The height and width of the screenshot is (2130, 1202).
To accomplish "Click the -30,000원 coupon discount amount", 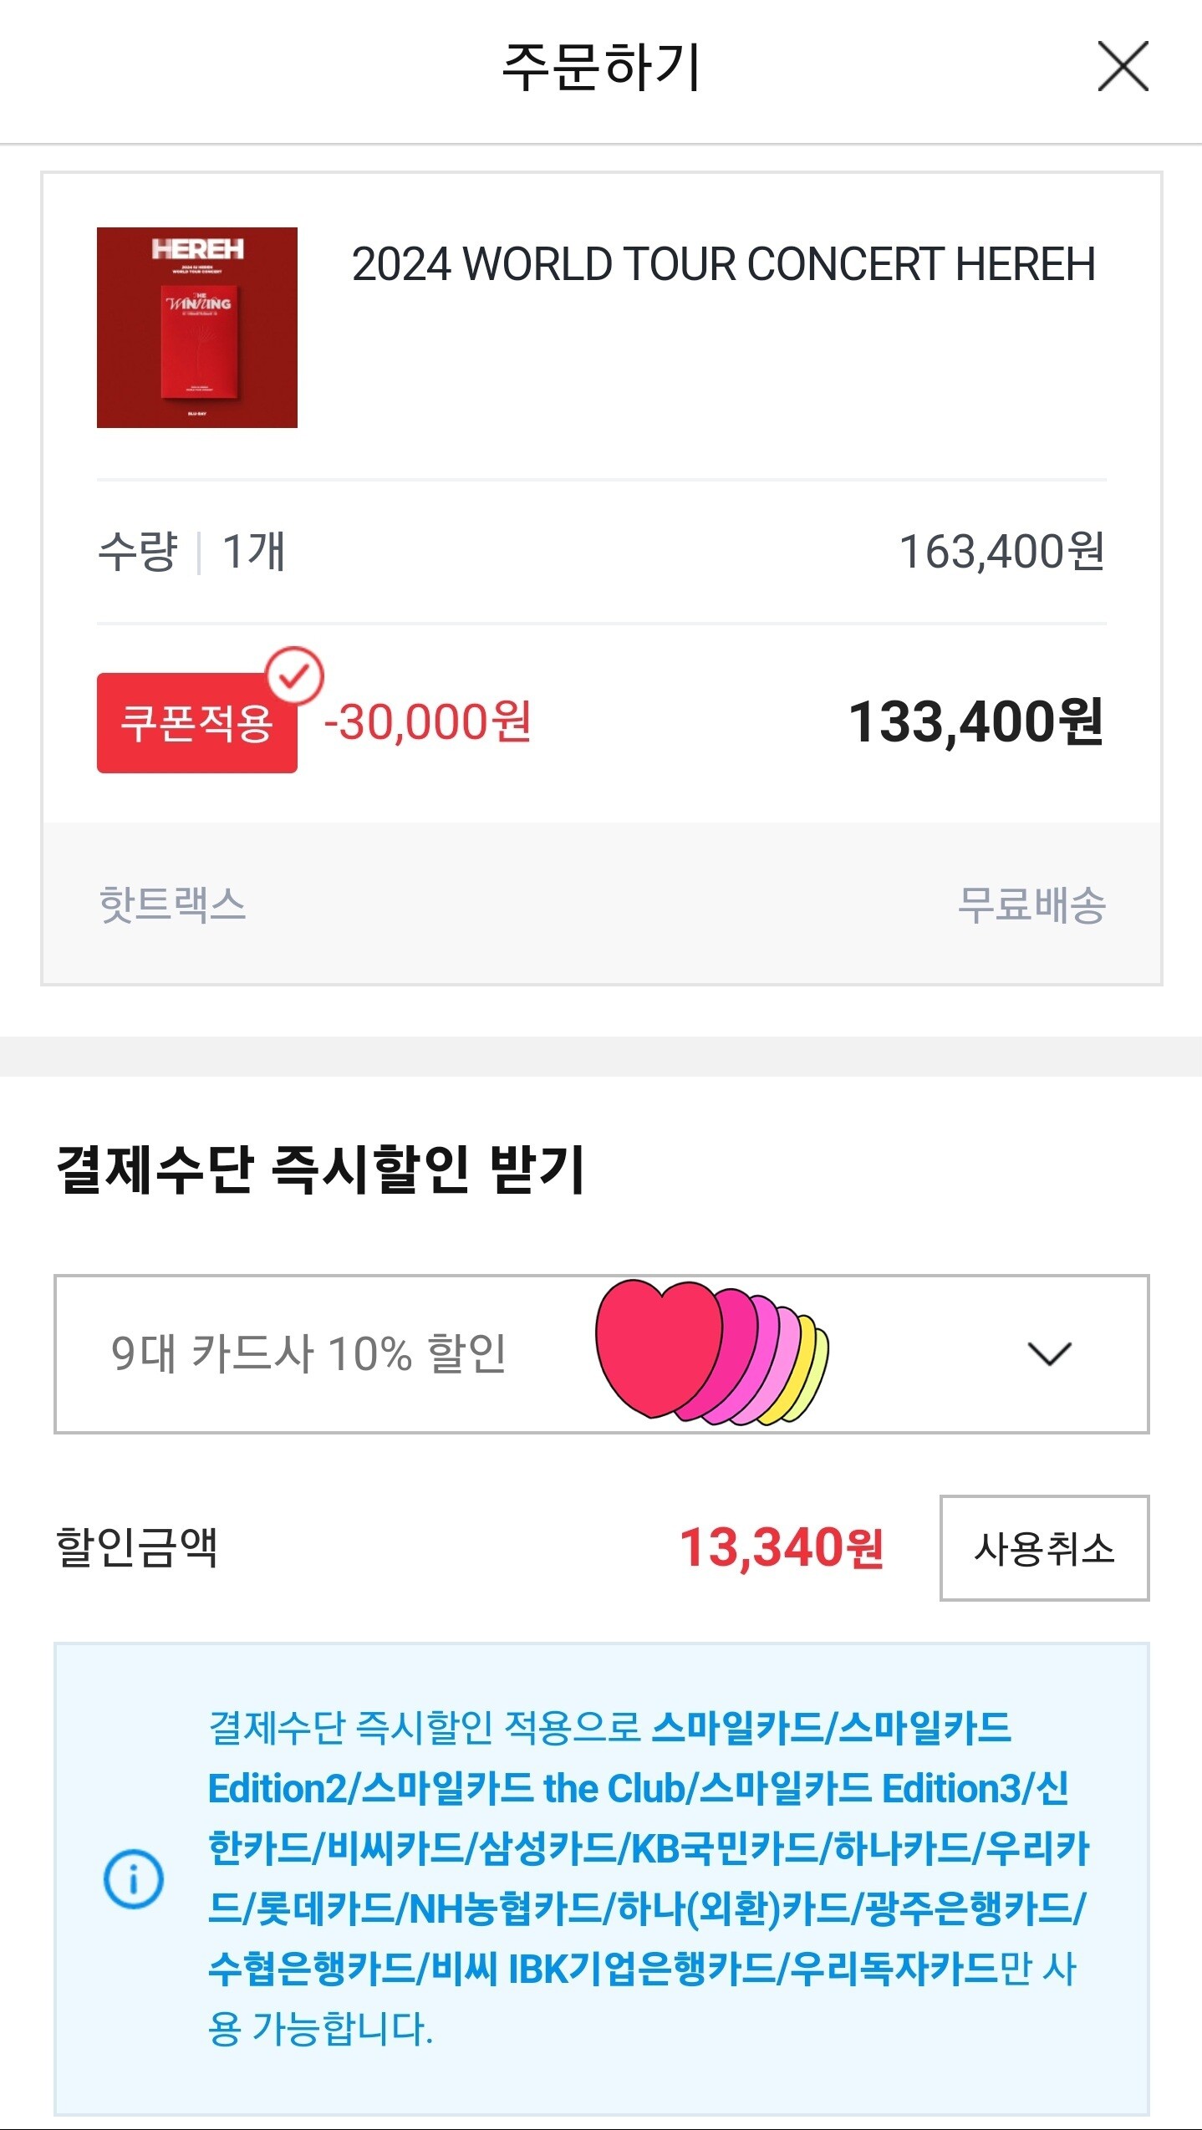I will (x=427, y=722).
